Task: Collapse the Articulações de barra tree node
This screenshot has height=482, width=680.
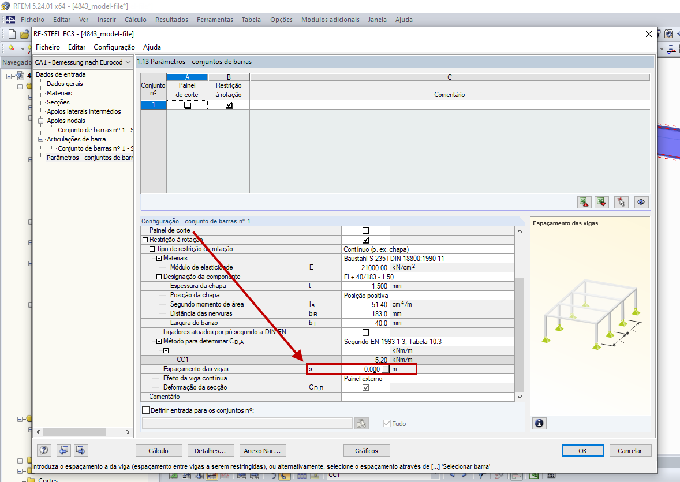Action: 41,139
